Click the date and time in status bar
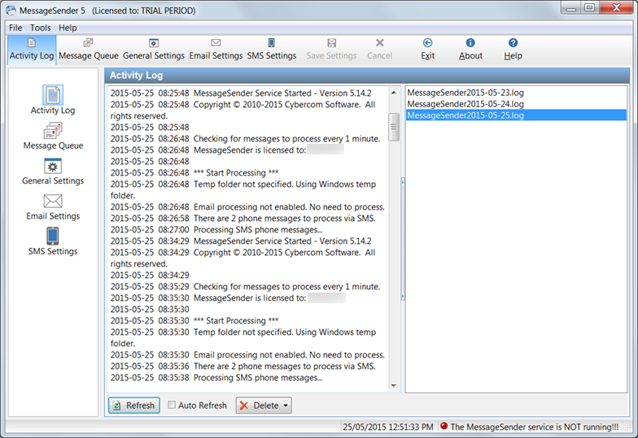The image size is (638, 438). click(387, 427)
